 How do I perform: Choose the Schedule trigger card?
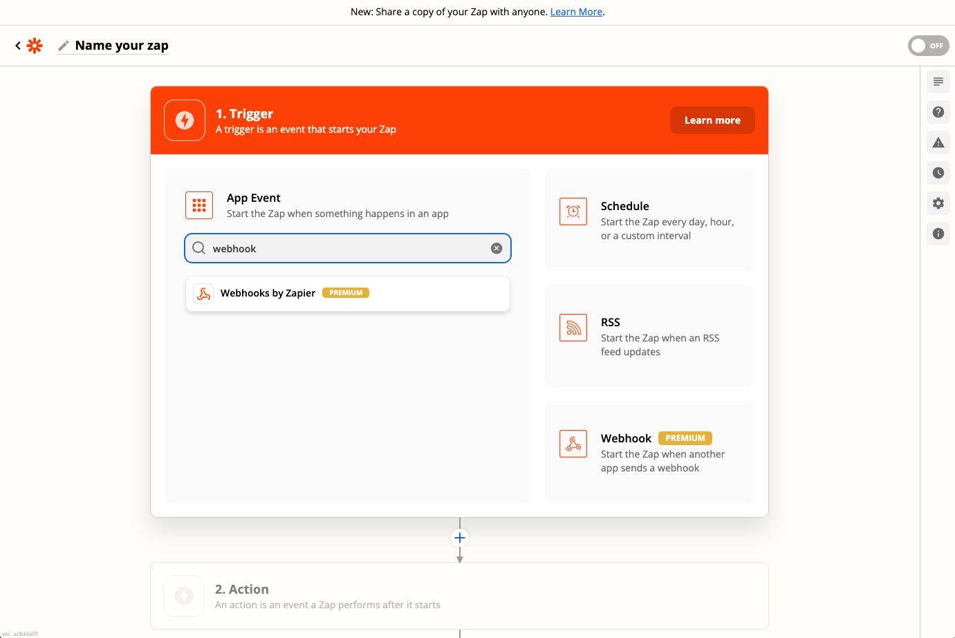[x=649, y=220]
